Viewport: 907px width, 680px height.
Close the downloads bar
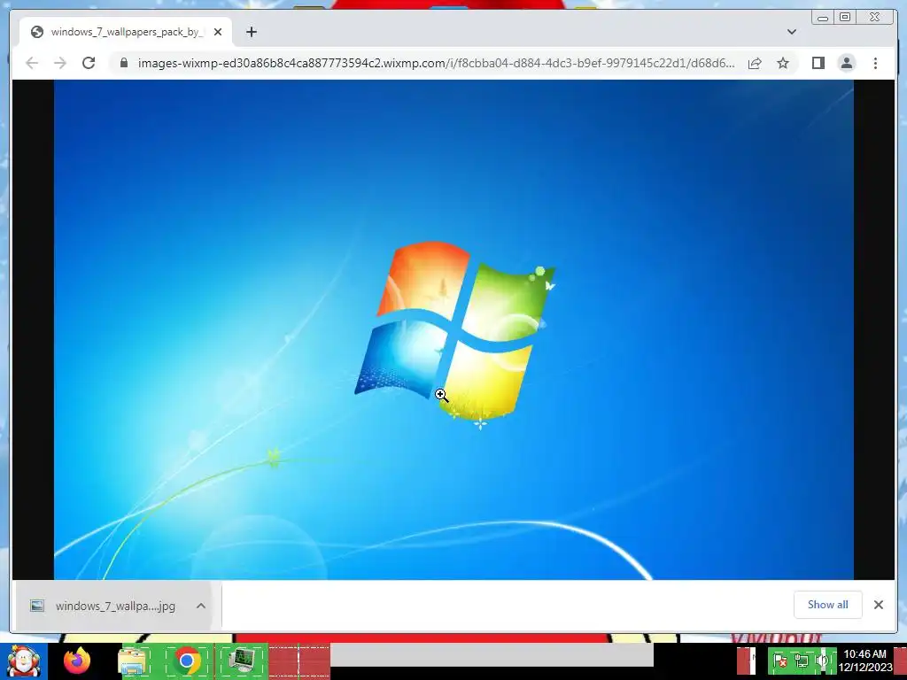878,604
